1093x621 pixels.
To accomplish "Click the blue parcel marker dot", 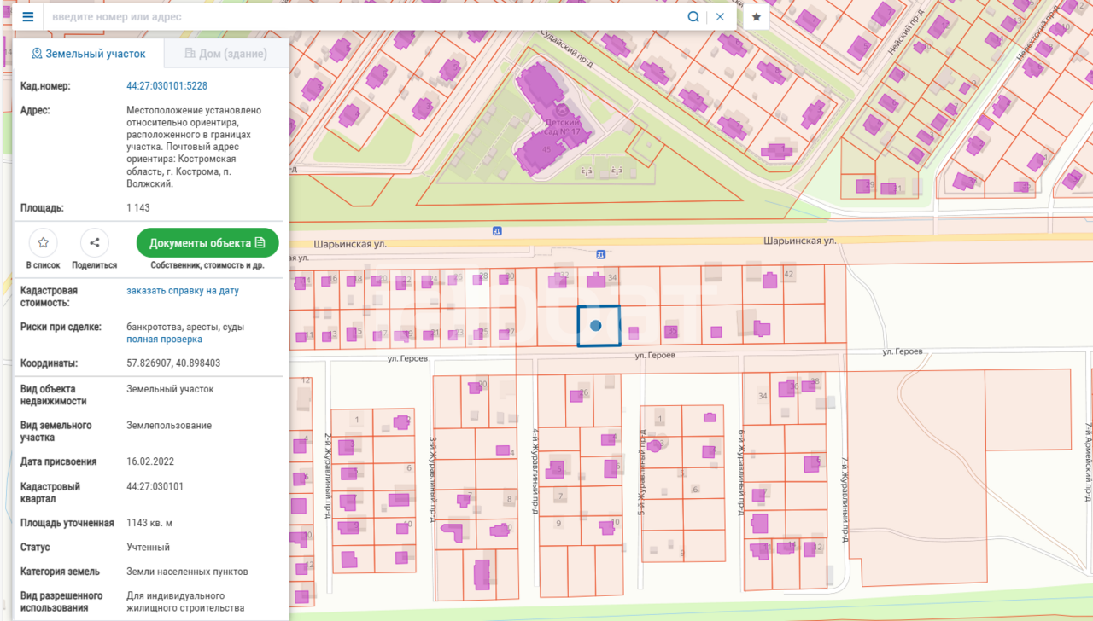I will pos(596,325).
